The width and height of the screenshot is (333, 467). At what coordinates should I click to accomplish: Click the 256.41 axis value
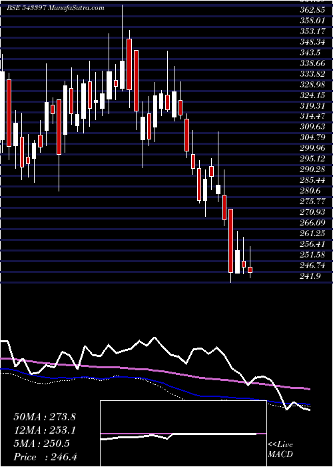(312, 244)
